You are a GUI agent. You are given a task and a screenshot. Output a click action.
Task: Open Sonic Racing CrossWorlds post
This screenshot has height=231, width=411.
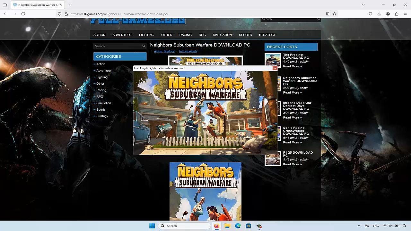coord(296,131)
